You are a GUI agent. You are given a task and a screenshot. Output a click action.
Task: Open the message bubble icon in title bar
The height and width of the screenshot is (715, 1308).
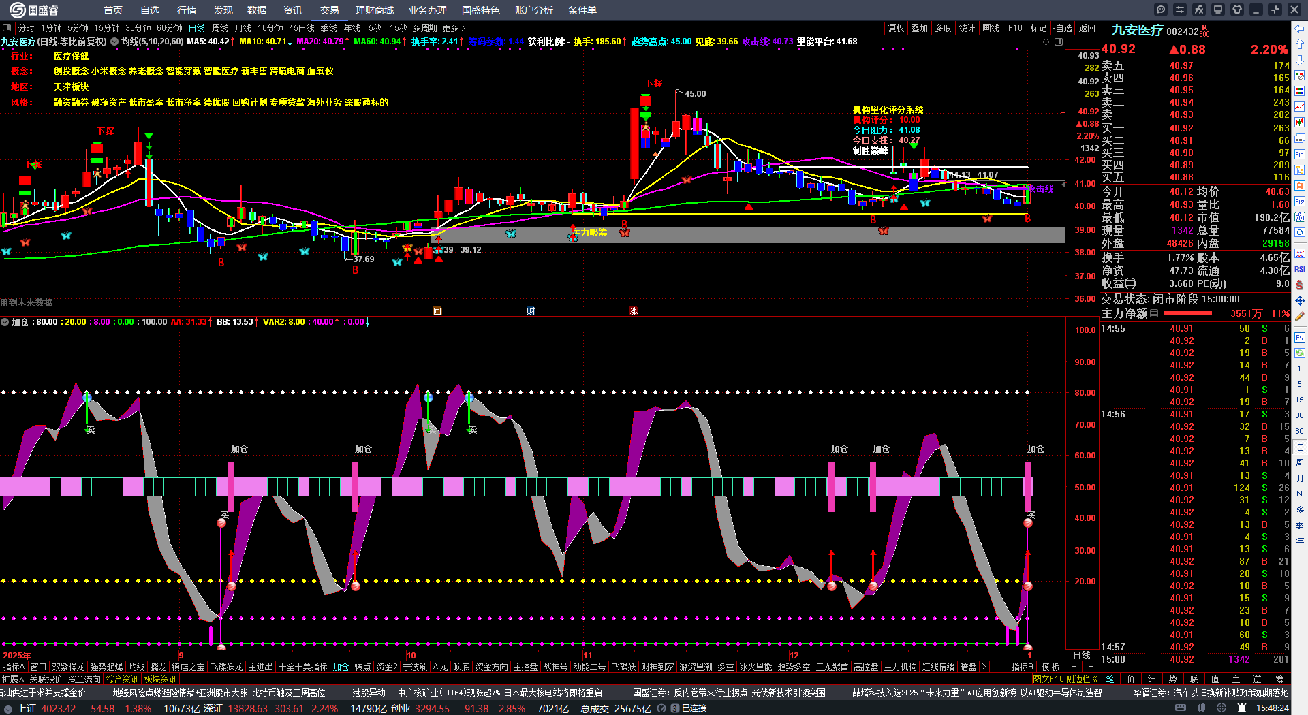[x=1161, y=10]
